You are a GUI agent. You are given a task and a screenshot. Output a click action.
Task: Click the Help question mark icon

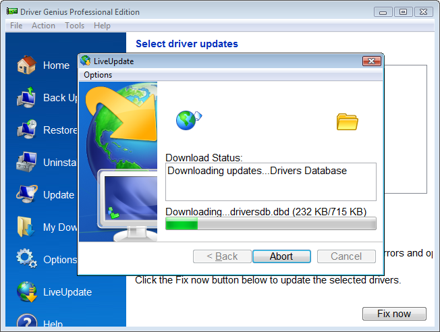[27, 321]
